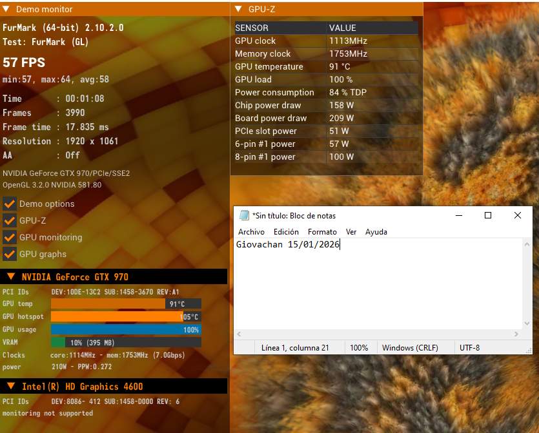Open the Archivo menu in Notepad
The height and width of the screenshot is (433, 539).
(x=251, y=232)
